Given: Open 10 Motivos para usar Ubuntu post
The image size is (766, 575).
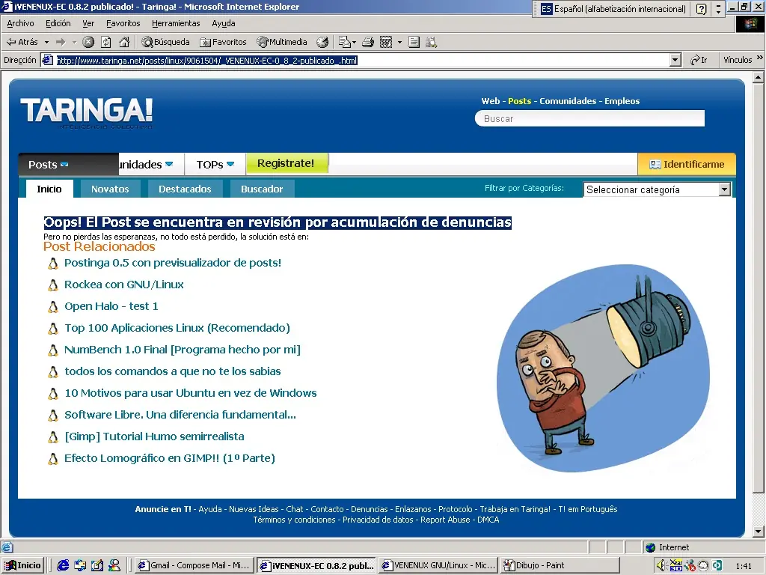Looking at the screenshot, I should pyautogui.click(x=191, y=393).
